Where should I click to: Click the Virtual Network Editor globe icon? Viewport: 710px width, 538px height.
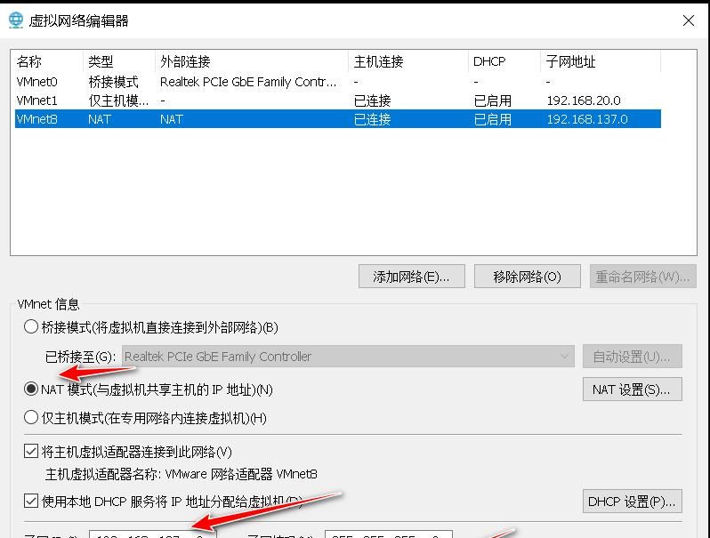click(x=16, y=20)
